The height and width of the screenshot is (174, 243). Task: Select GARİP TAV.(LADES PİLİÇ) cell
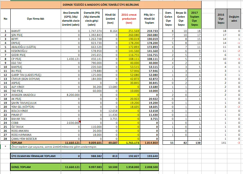coord(36,75)
